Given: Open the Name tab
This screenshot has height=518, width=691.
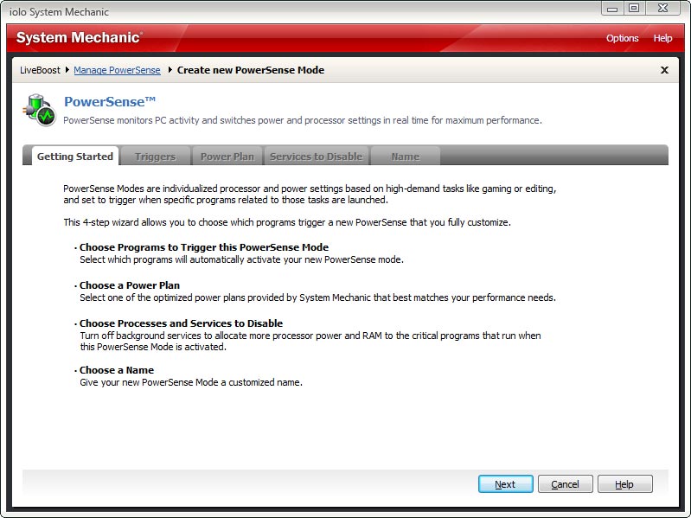Looking at the screenshot, I should tap(406, 157).
